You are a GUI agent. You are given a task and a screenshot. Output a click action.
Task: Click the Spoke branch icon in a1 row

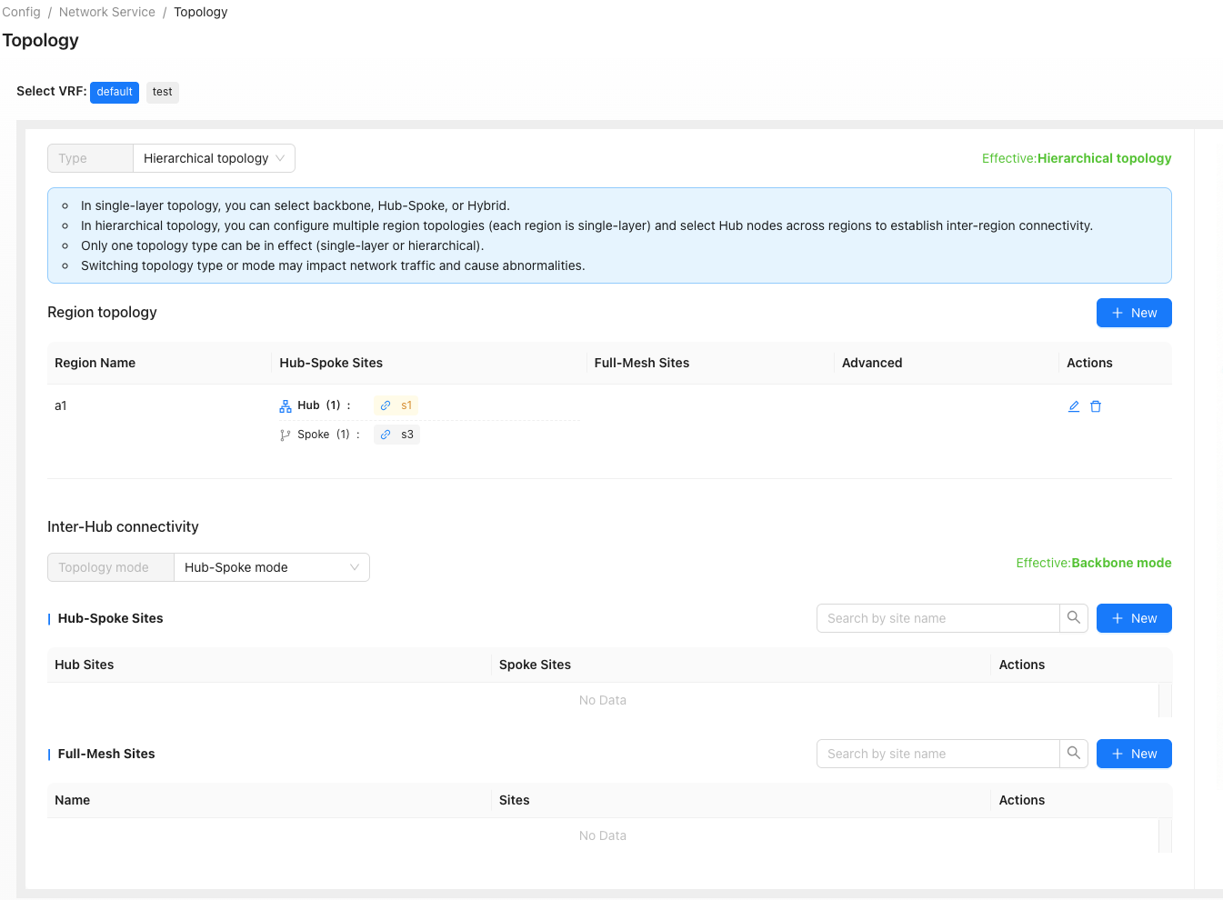pyautogui.click(x=286, y=435)
